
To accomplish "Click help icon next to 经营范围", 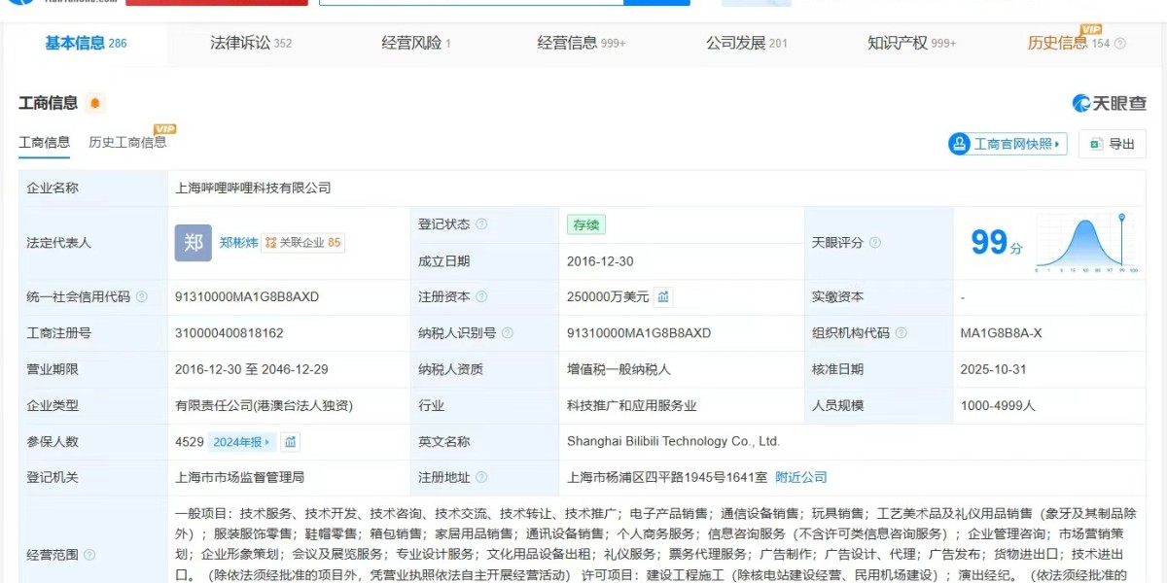I will (89, 555).
